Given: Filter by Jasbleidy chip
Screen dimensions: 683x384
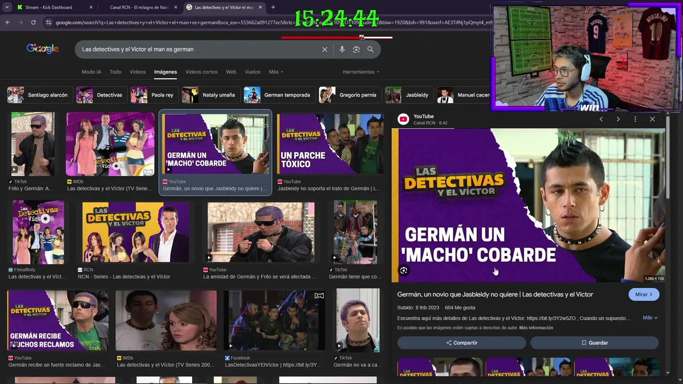Looking at the screenshot, I should coord(409,95).
